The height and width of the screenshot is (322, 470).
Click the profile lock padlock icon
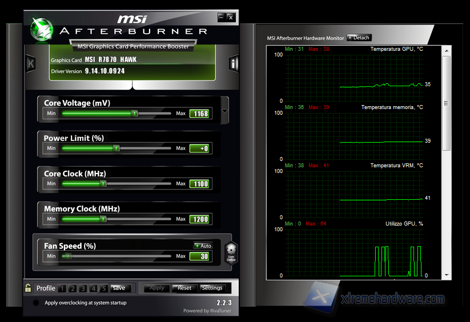click(x=27, y=288)
